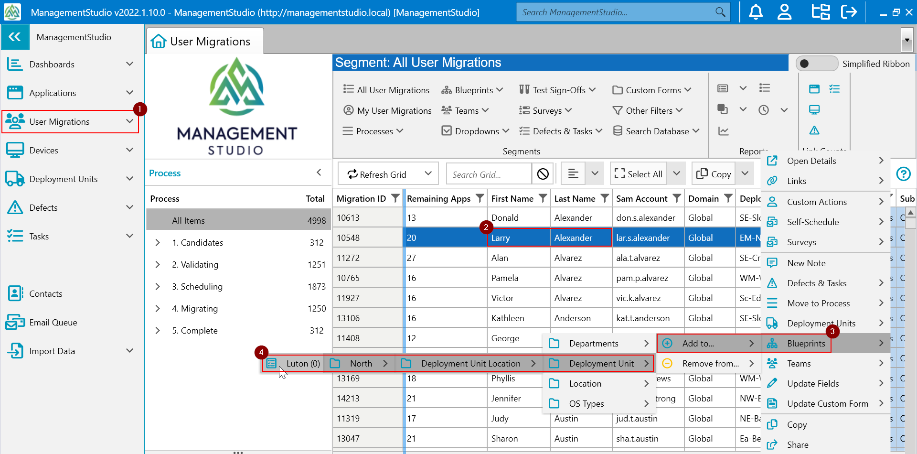Click My User Migrations segment
Screen dimensions: 917x454
coord(387,110)
